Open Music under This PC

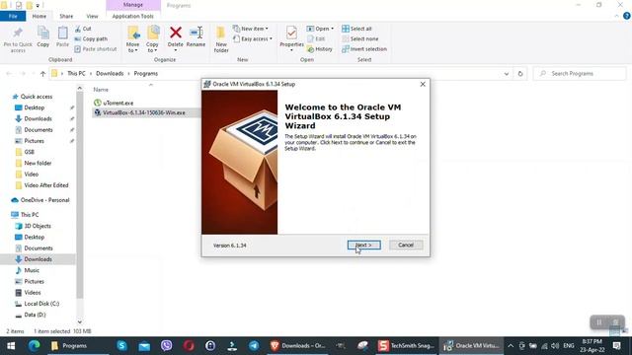[x=32, y=270]
